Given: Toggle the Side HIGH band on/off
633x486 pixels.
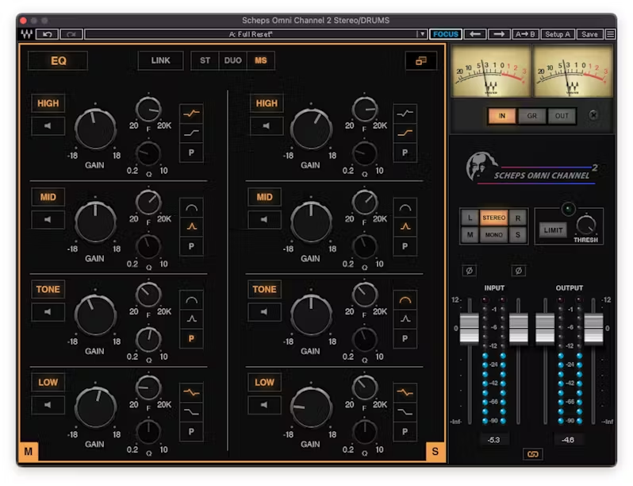Looking at the screenshot, I should (267, 103).
